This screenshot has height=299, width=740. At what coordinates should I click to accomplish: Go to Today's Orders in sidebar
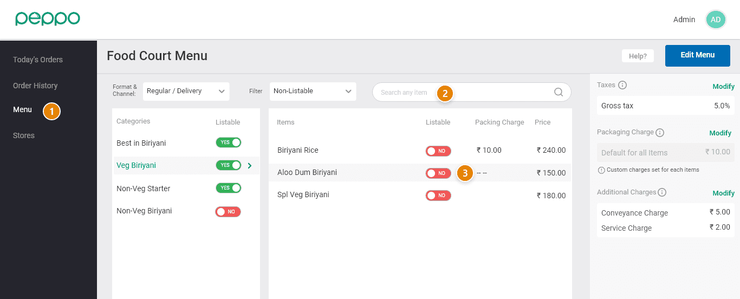tap(38, 60)
